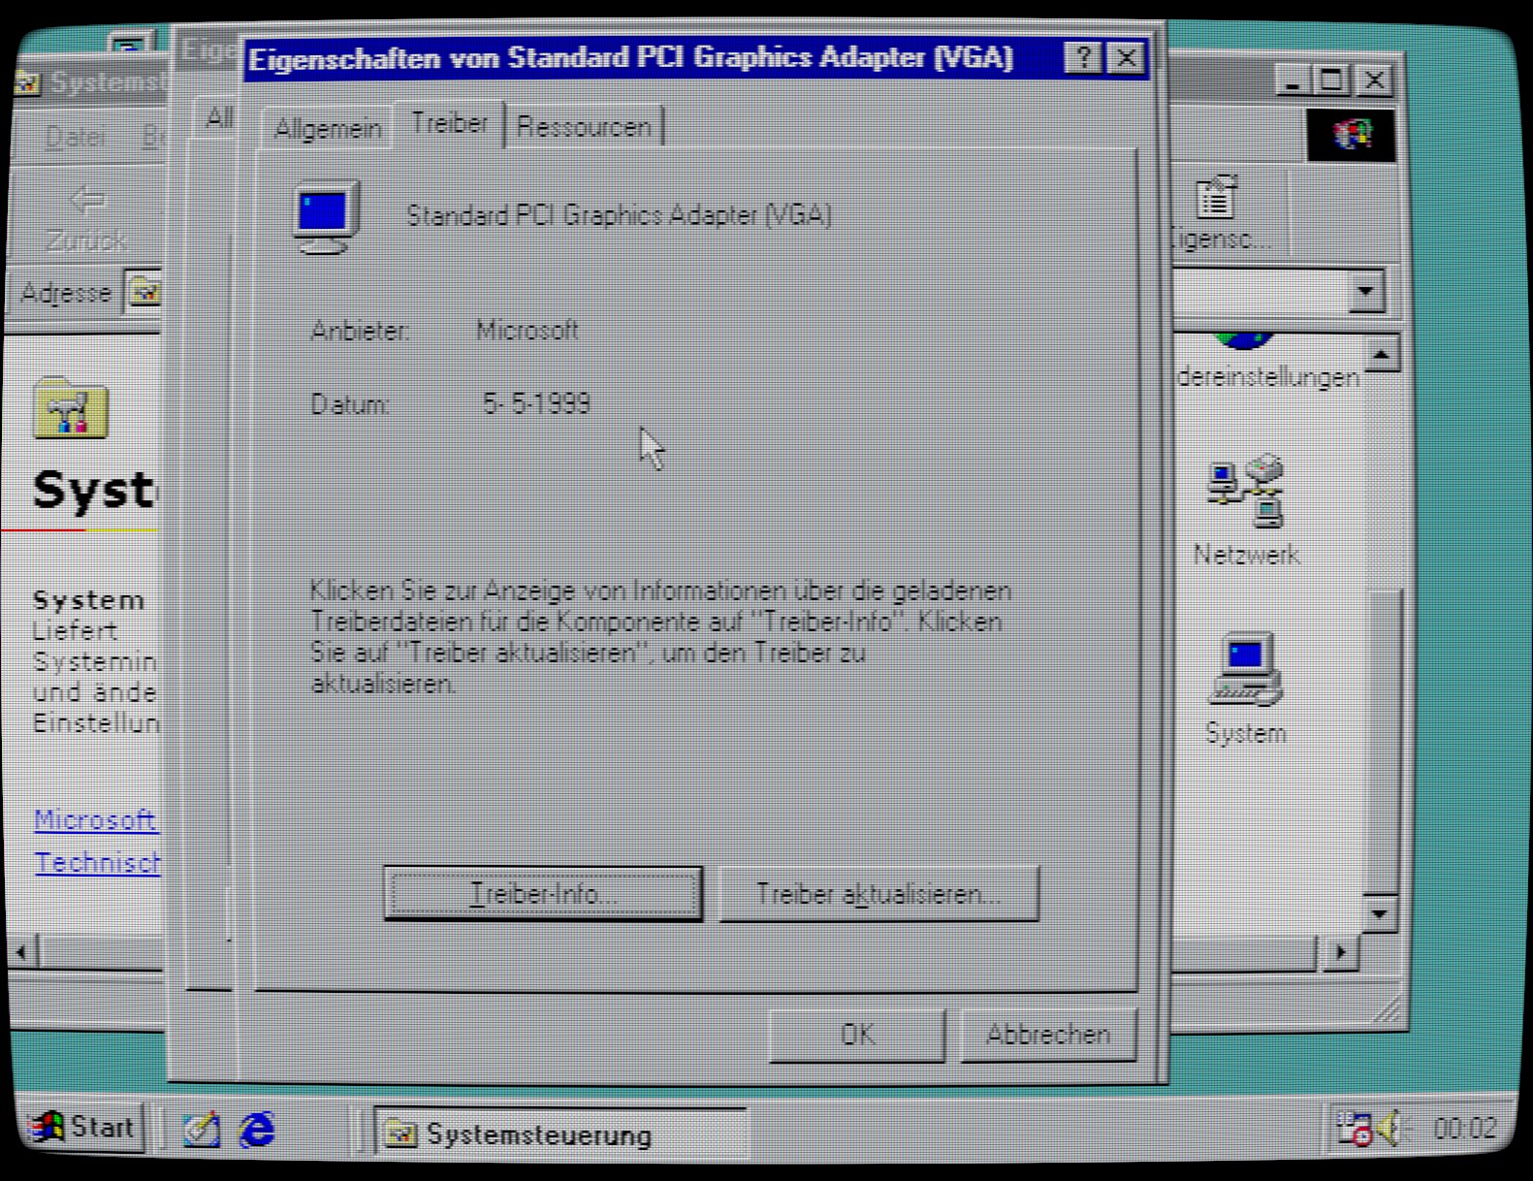Click the Eigenschaften toolbar icon
The image size is (1533, 1181).
(1216, 199)
